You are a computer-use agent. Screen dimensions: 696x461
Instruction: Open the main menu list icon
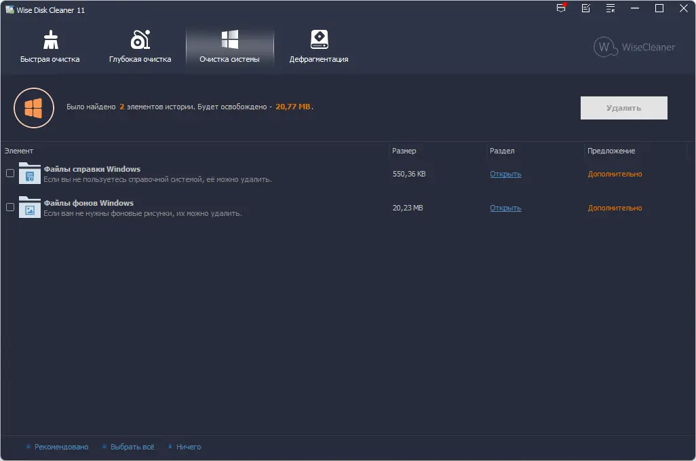pos(611,8)
